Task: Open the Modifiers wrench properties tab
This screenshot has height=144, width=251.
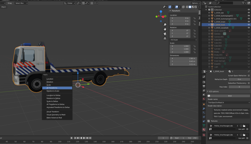Action: coord(204,108)
